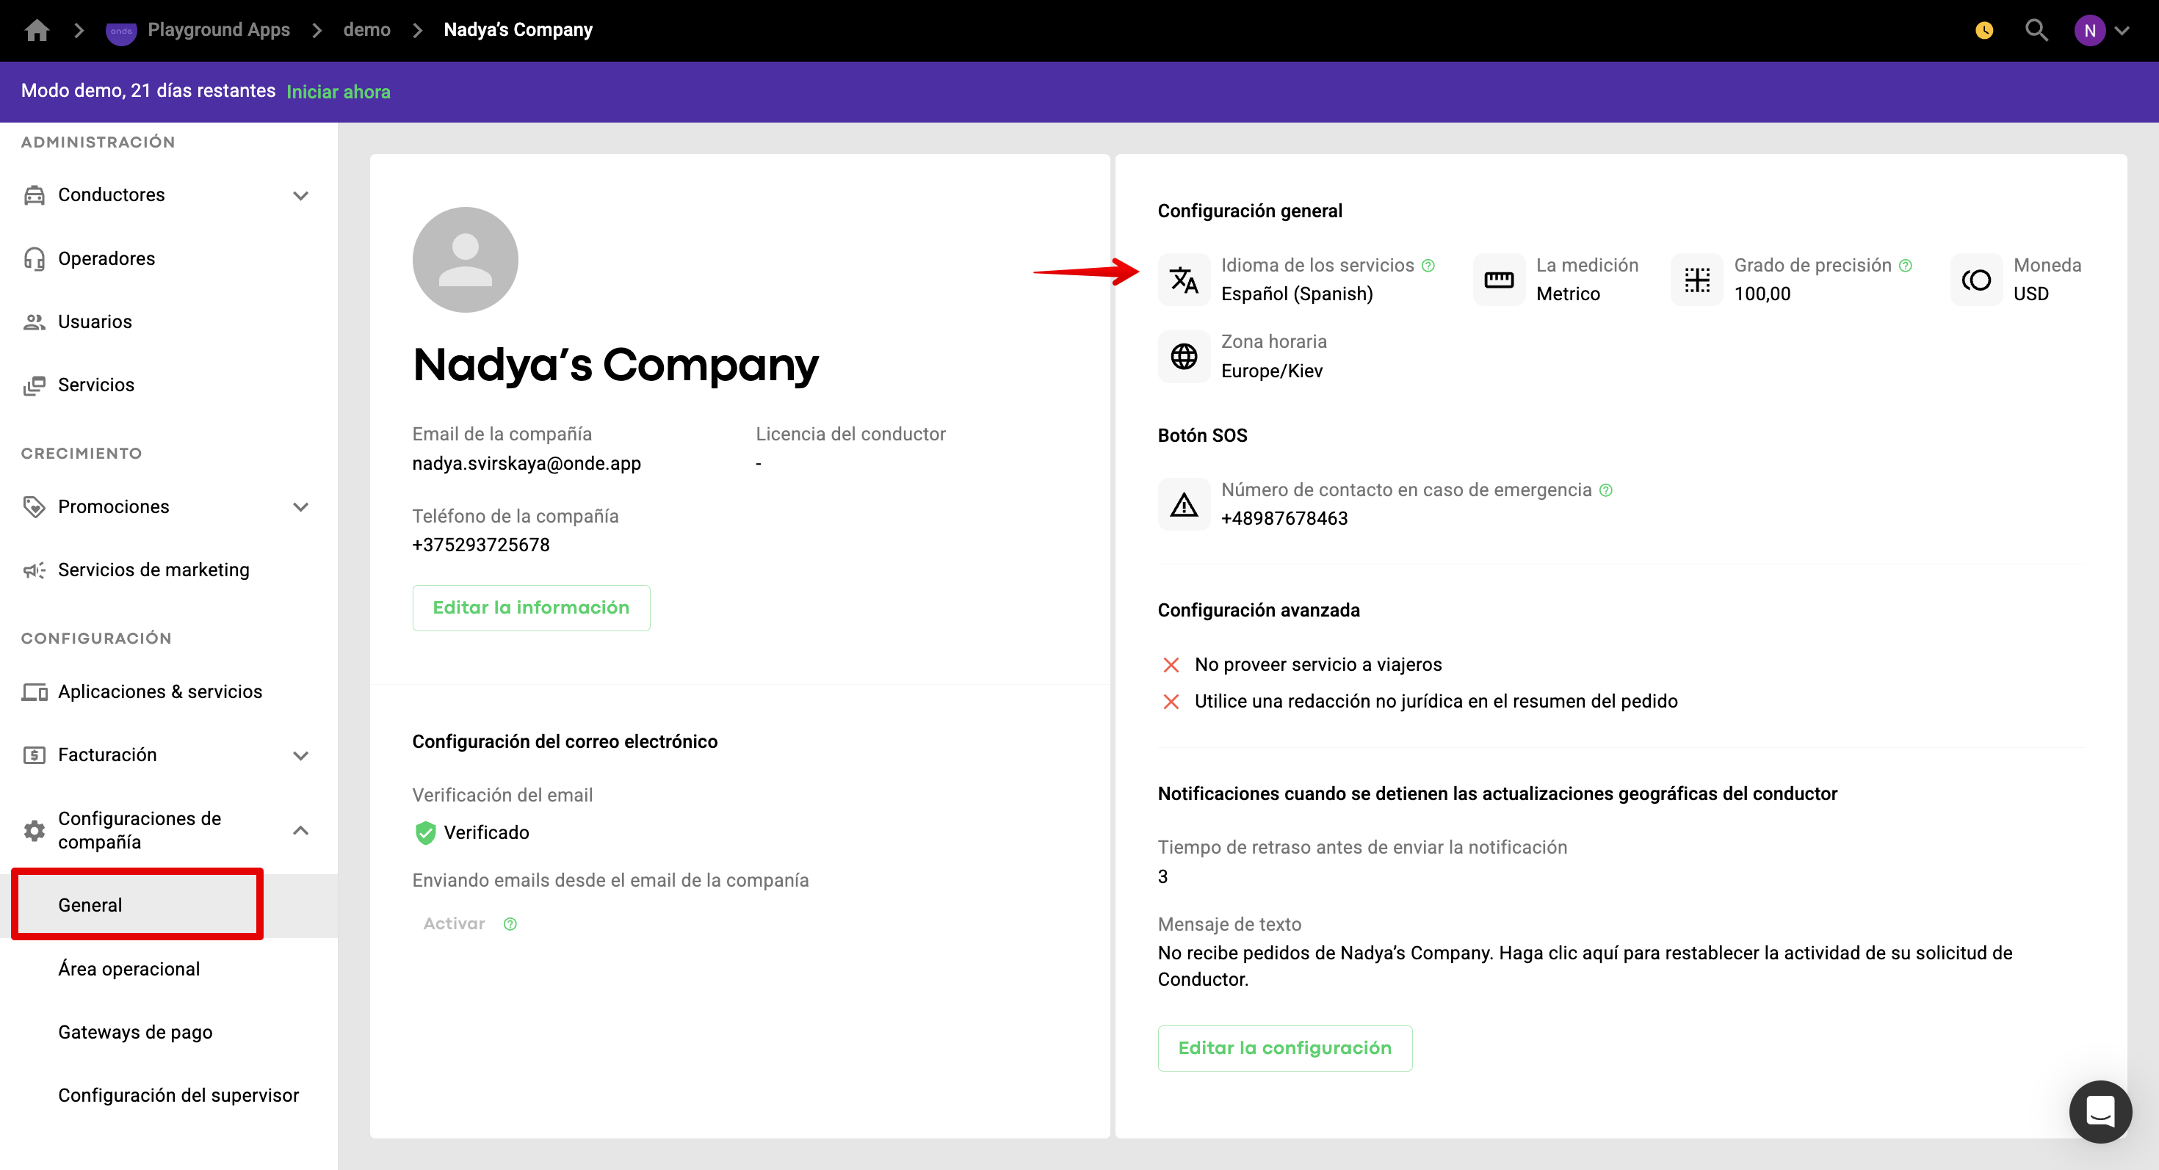Open the search magnifier icon

(2036, 30)
